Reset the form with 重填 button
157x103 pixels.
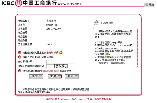coord(55,76)
